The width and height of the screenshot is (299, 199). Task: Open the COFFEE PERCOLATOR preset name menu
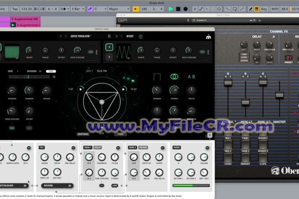point(81,36)
